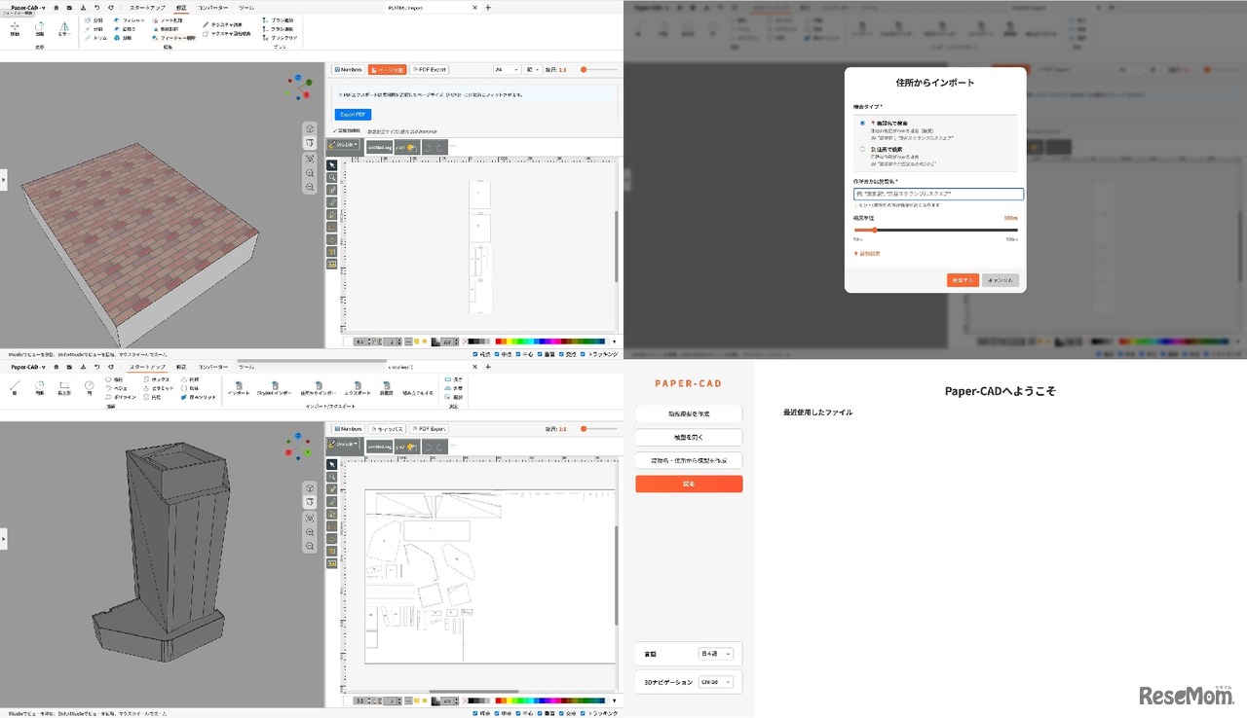
Task: Select the 施設名で検索 radio option
Action: (861, 123)
